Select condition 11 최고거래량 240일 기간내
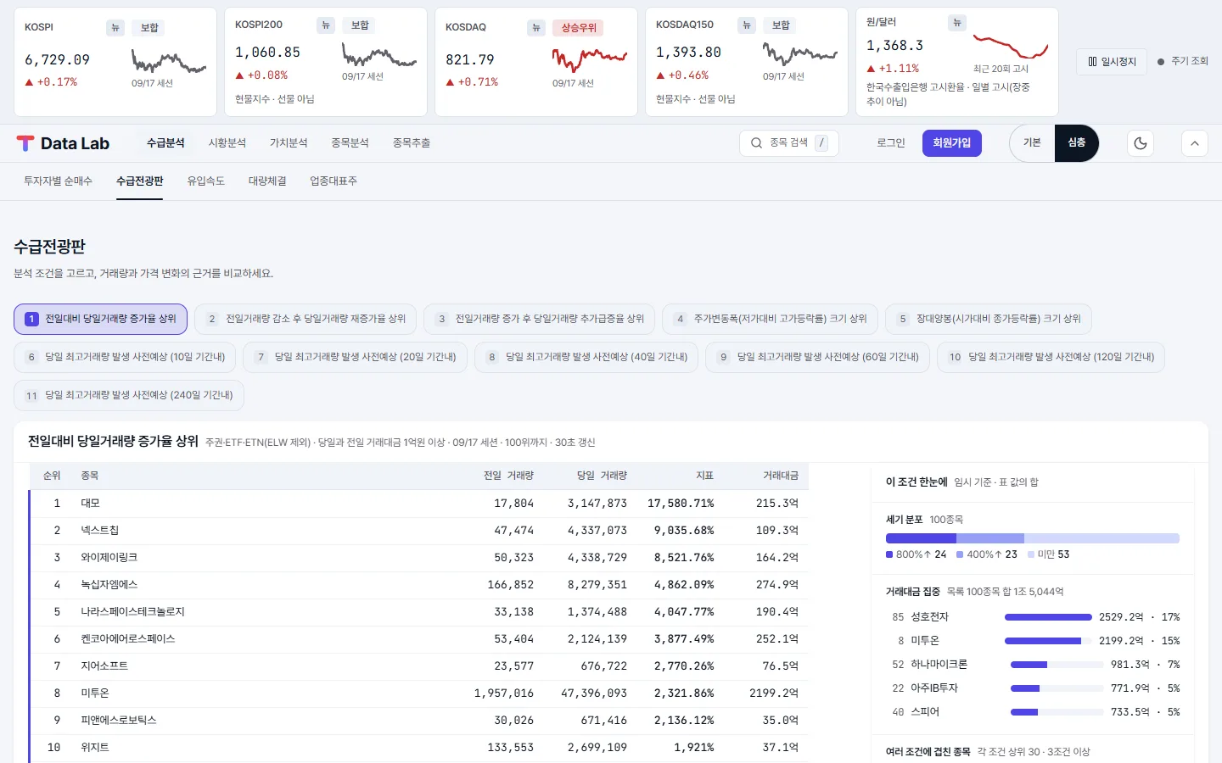This screenshot has height=763, width=1222. [x=129, y=395]
